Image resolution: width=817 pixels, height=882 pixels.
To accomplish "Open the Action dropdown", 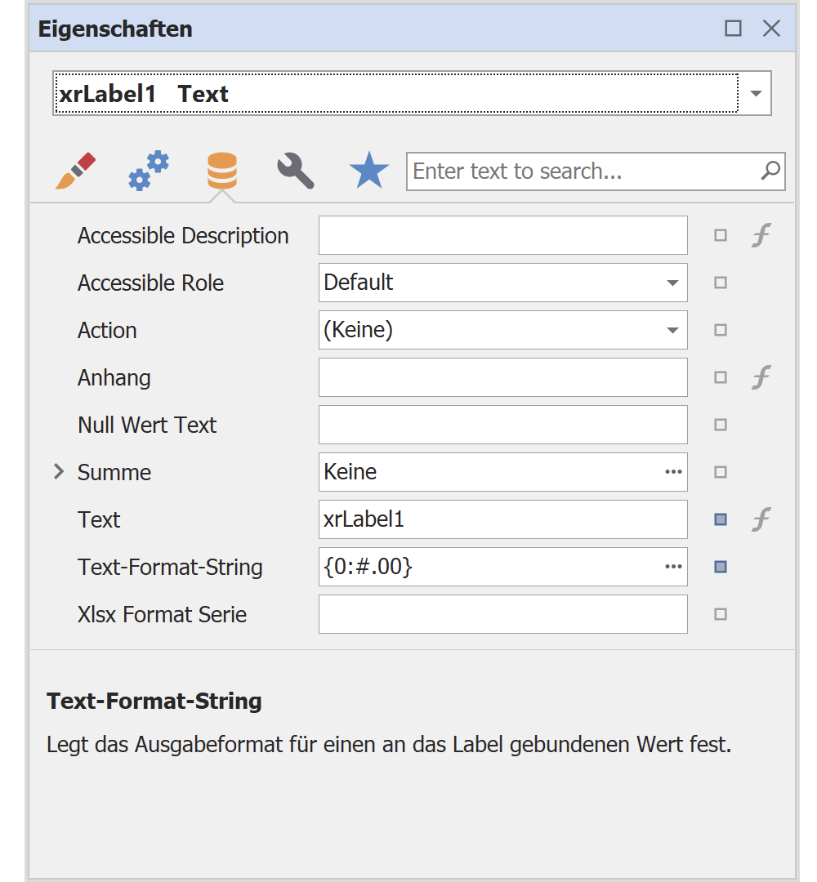I will click(672, 331).
